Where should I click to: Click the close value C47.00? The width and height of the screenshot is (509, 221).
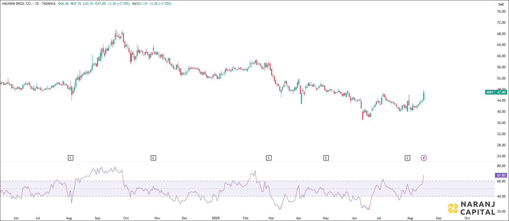tap(101, 4)
